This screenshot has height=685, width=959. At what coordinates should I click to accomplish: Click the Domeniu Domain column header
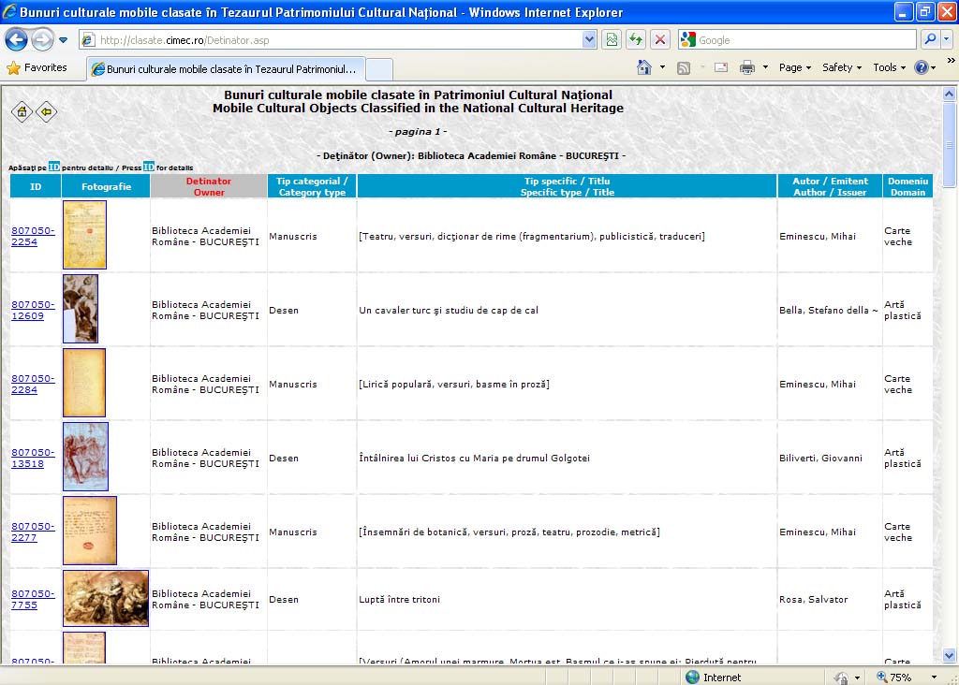tap(907, 186)
